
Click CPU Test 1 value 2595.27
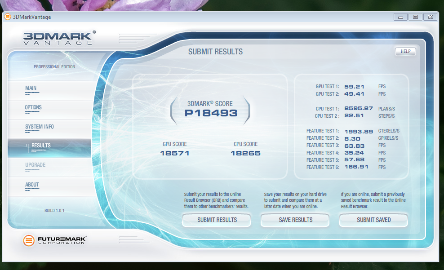[359, 108]
